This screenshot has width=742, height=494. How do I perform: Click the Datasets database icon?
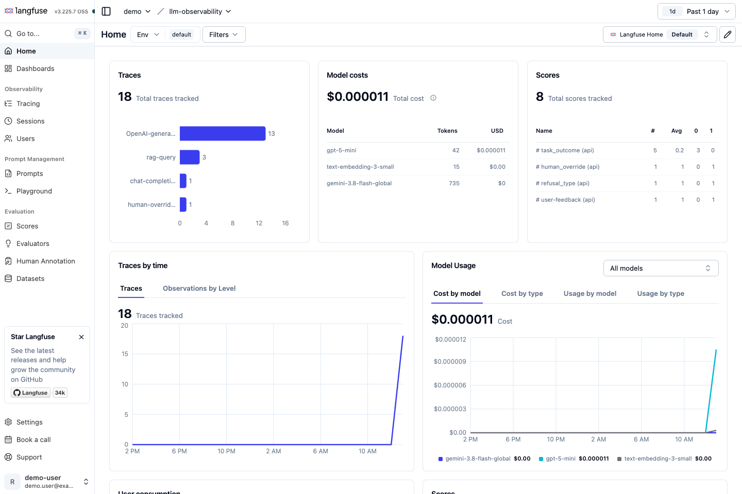(x=8, y=278)
